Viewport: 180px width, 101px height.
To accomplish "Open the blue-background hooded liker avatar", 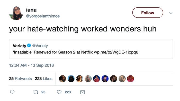I will pyautogui.click(x=71, y=79).
